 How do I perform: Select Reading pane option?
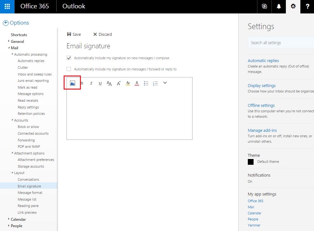(x=28, y=206)
